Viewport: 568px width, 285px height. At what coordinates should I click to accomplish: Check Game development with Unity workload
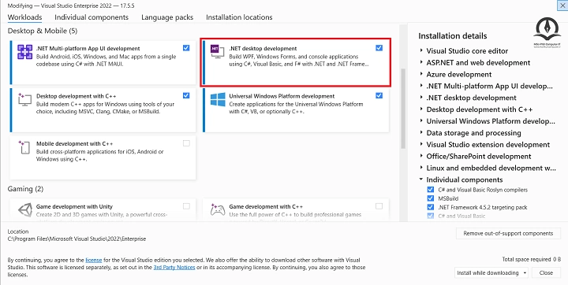[186, 206]
